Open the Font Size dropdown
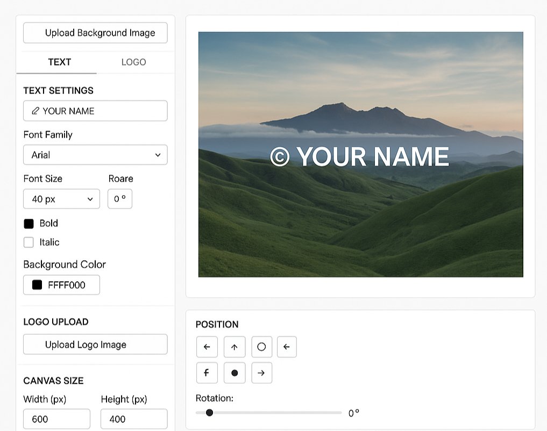The image size is (547, 431). point(61,199)
